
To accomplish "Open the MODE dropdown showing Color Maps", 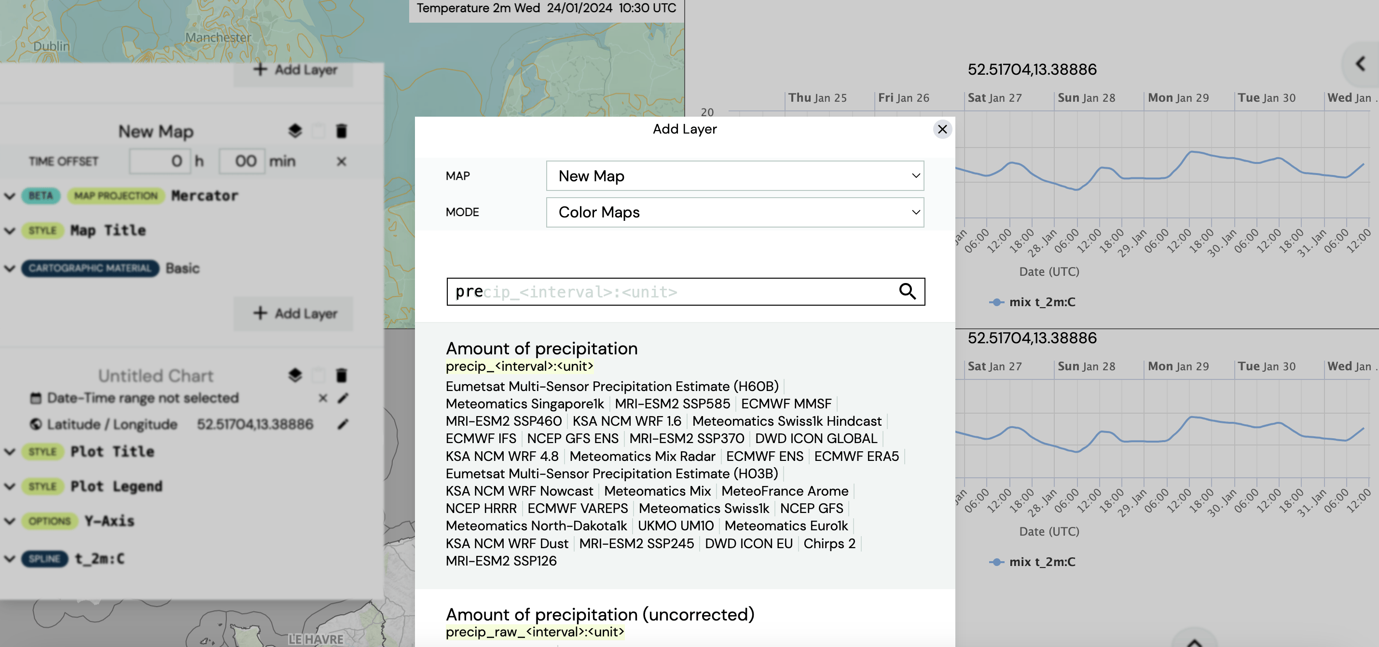I will tap(735, 212).
